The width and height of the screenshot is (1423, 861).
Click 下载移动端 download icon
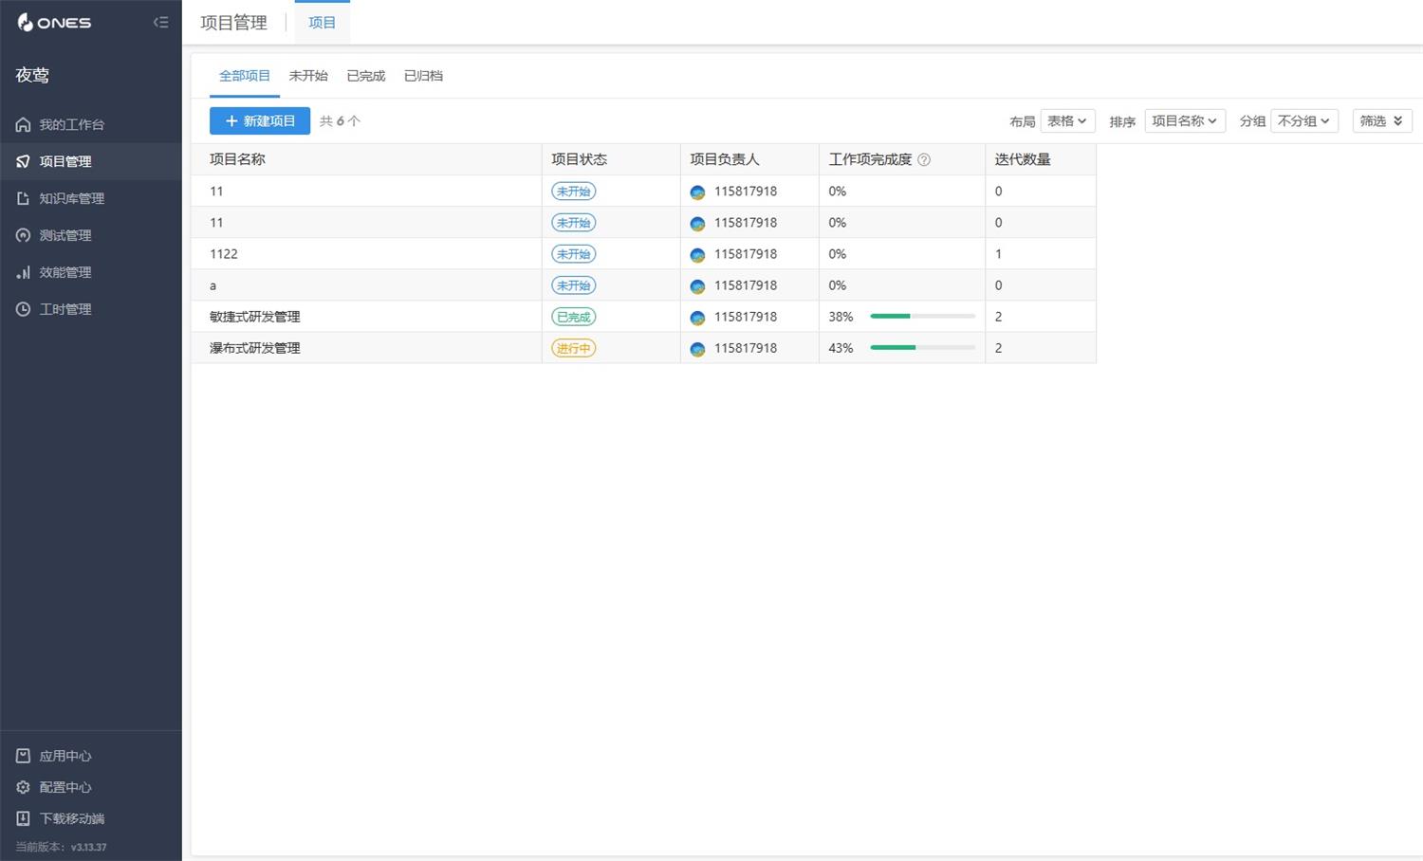[24, 818]
